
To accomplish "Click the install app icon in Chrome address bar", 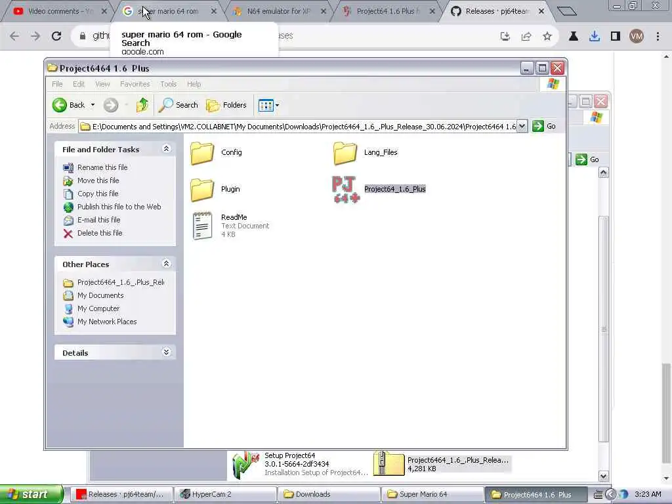I will pos(505,37).
